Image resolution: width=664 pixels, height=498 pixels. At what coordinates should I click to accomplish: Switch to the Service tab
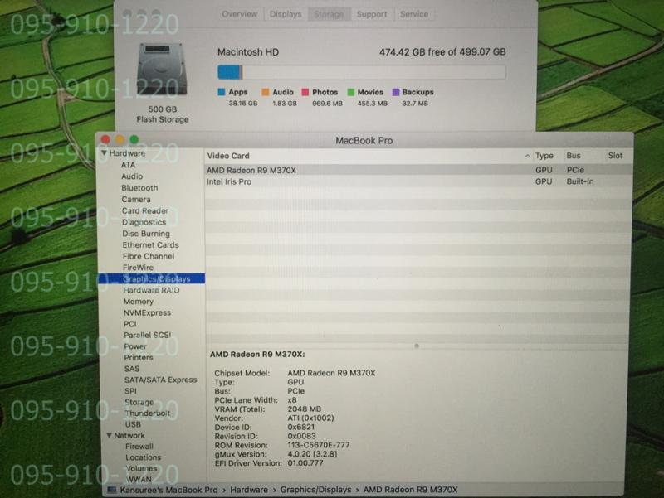(x=413, y=14)
